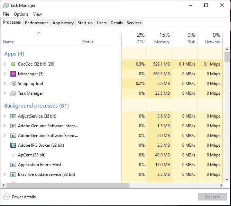Viewport: 231px width, 206px height.
Task: Click the 6.6 MB memory value
Action: [x=164, y=84]
